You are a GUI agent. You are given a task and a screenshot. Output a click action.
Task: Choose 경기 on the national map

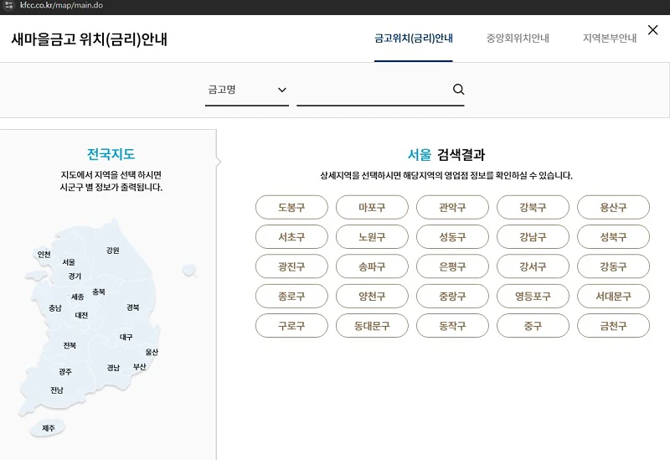[x=75, y=277]
